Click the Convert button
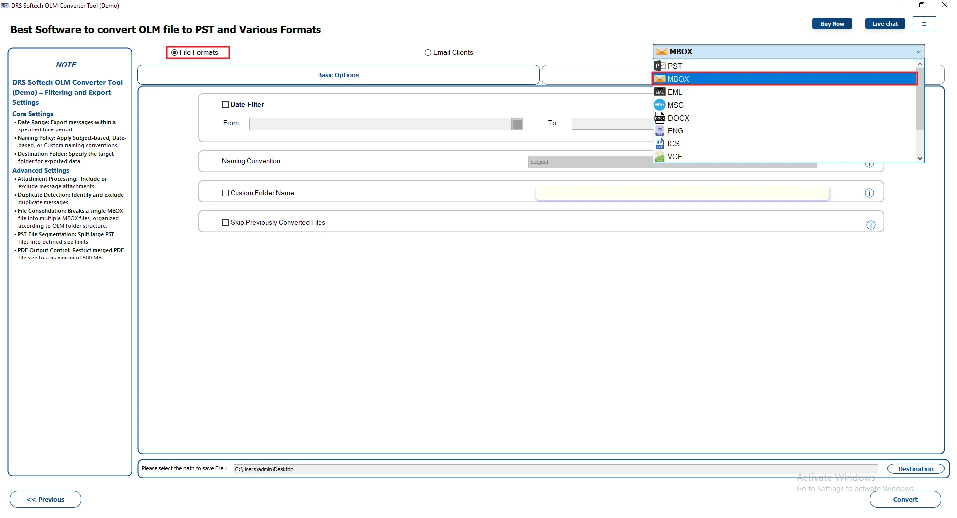This screenshot has width=957, height=518. click(x=905, y=500)
